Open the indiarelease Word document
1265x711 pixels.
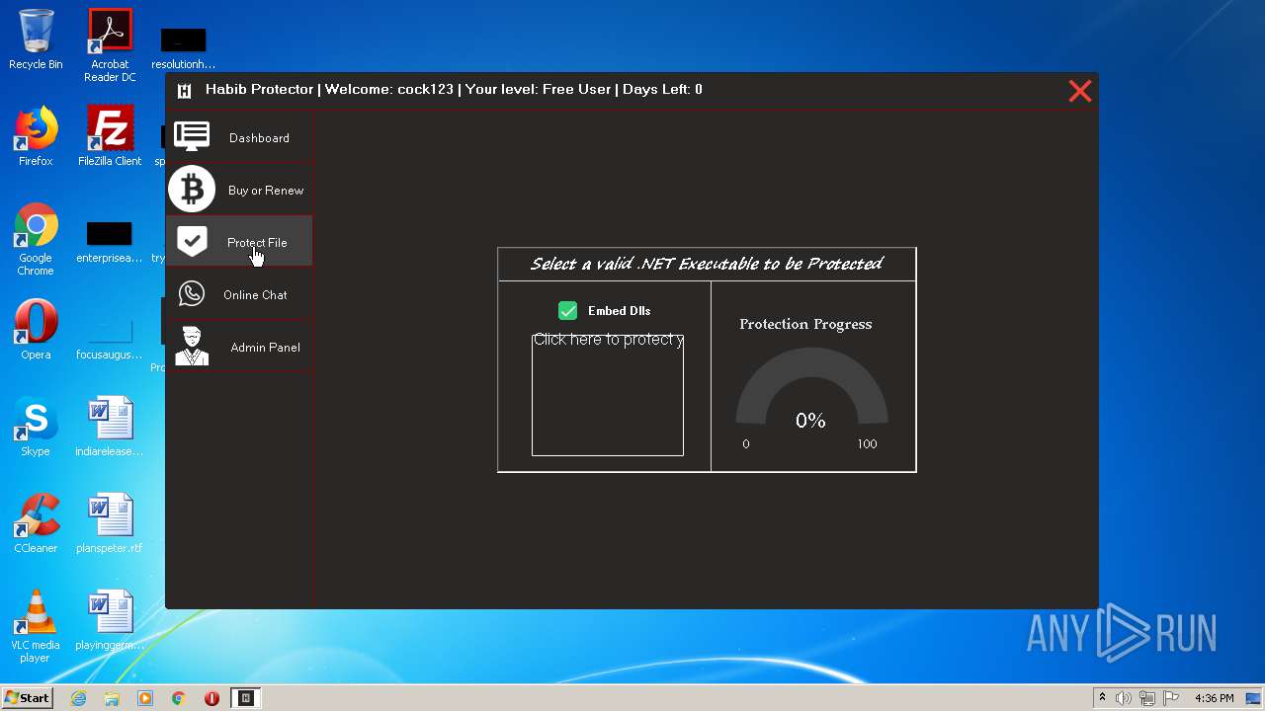[x=110, y=427]
